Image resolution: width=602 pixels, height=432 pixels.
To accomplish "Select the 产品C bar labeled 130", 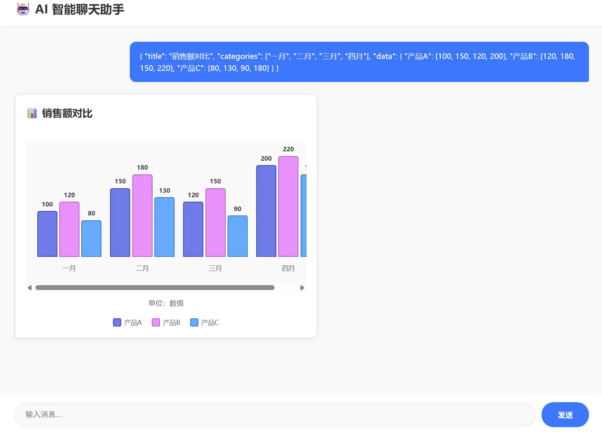I will 164,227.
